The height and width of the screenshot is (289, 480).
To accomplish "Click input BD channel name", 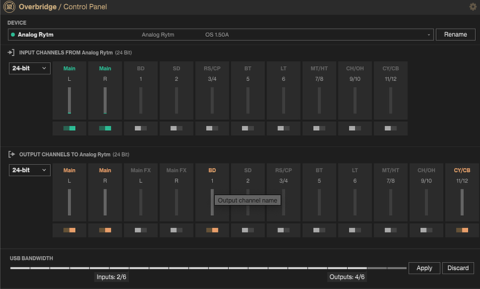I will pos(141,68).
